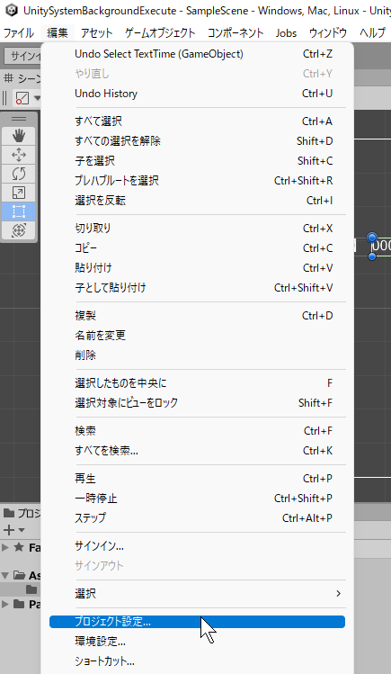Choose コピー
Viewport: 391px width, 674px height.
[198, 248]
